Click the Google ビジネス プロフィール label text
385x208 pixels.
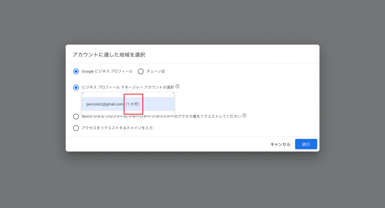coord(107,71)
